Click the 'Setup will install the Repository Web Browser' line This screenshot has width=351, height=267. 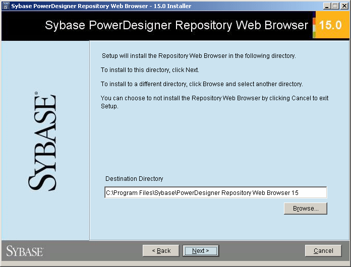coord(199,56)
